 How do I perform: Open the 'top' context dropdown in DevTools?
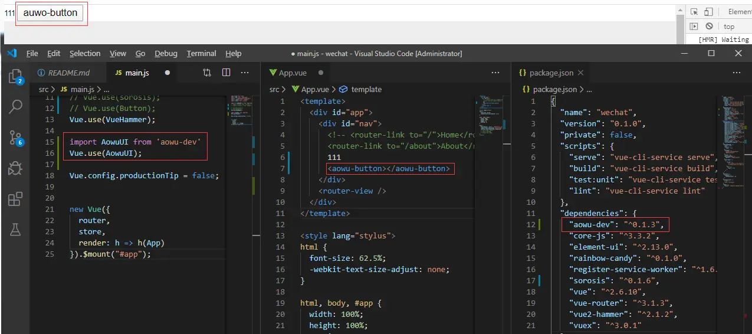tap(730, 27)
